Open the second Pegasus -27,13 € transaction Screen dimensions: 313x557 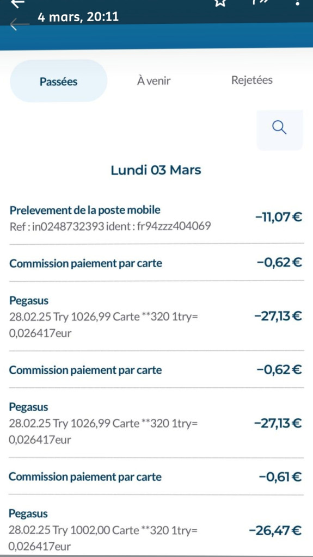point(157,423)
